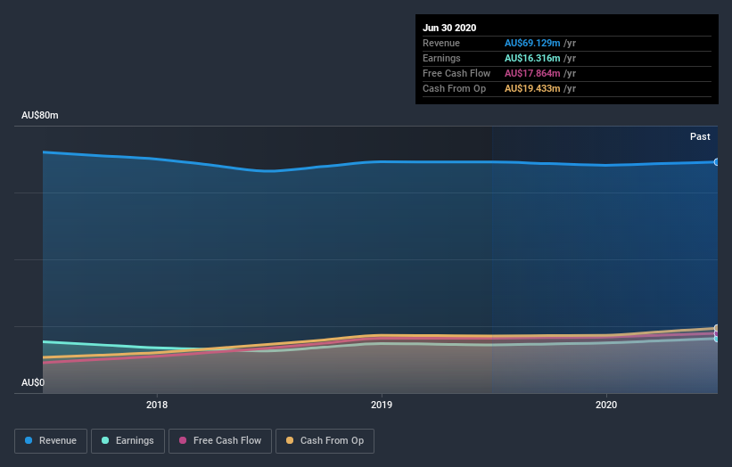Click the AU$69.129m revenue value
732x467 pixels.
532,43
